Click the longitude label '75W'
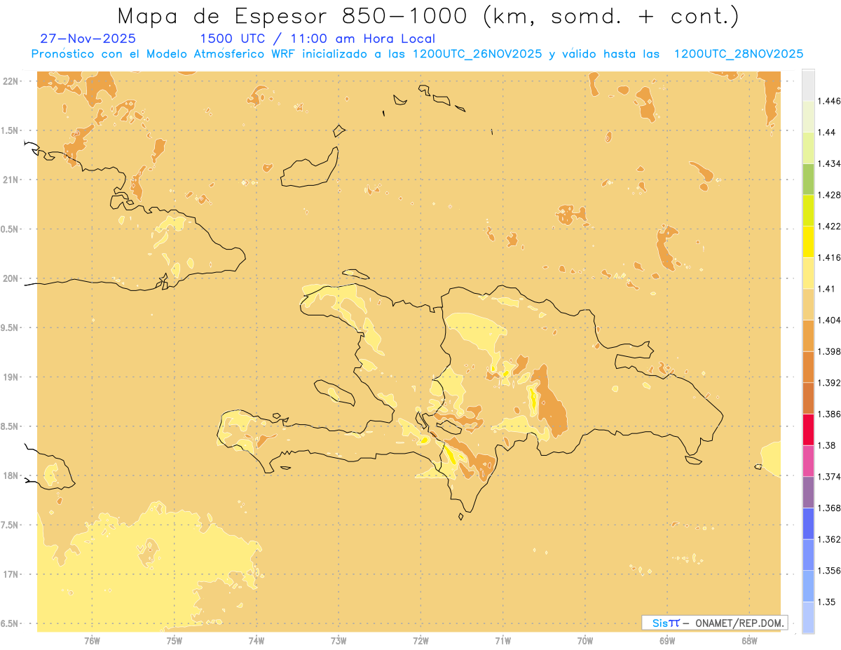This screenshot has height=650, width=841. click(175, 641)
